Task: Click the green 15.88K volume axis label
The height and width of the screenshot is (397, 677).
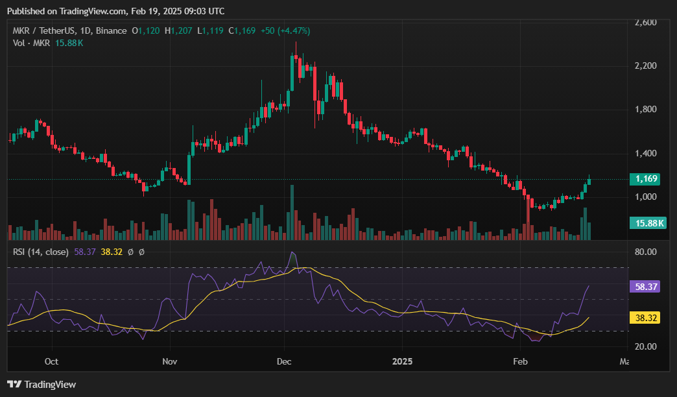Action: [x=648, y=223]
